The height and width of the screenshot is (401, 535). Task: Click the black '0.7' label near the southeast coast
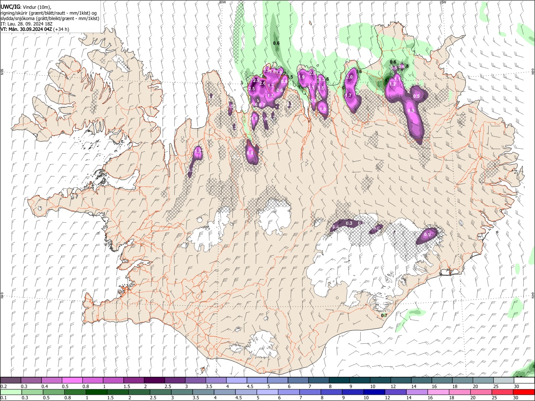[384, 315]
